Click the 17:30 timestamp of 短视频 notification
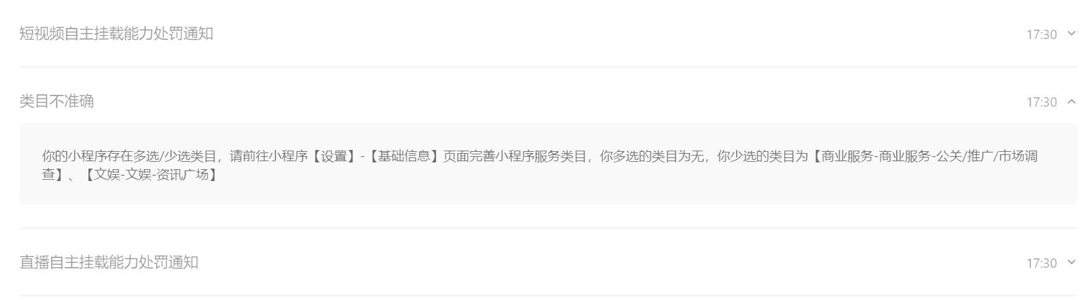Screen dimensions: 1089x300 click(x=1041, y=34)
